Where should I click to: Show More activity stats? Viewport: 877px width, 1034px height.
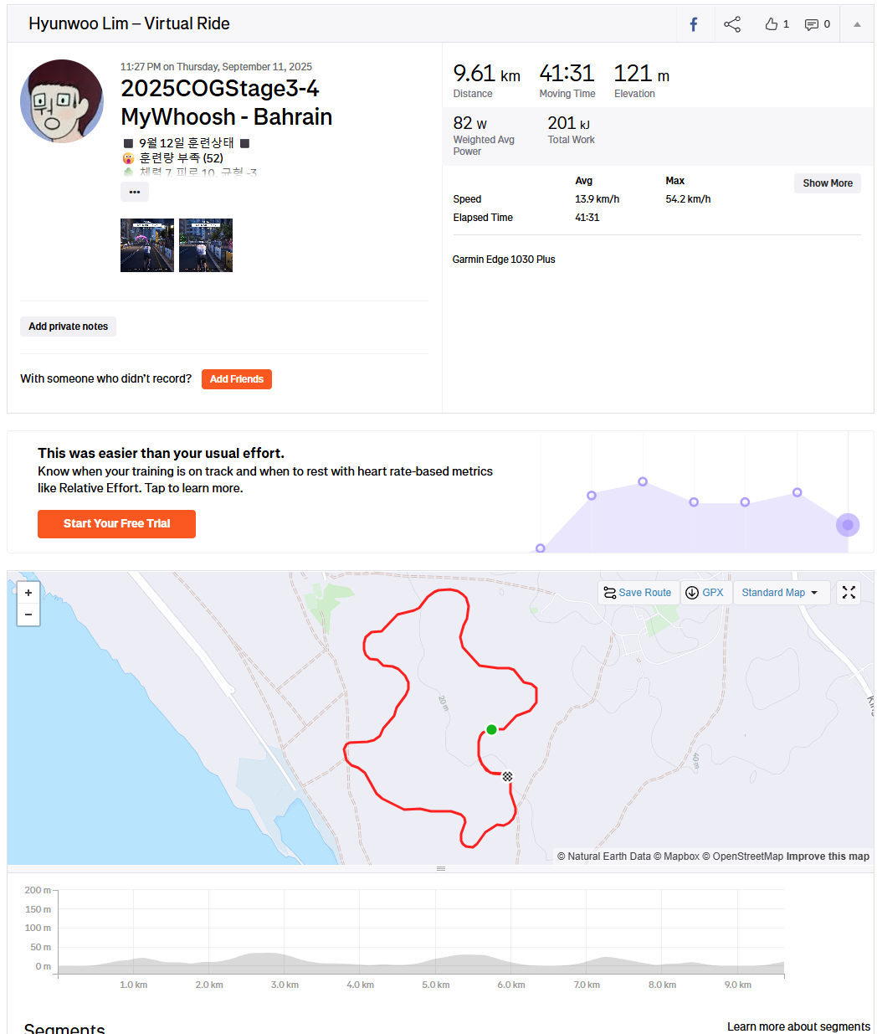[x=827, y=183]
